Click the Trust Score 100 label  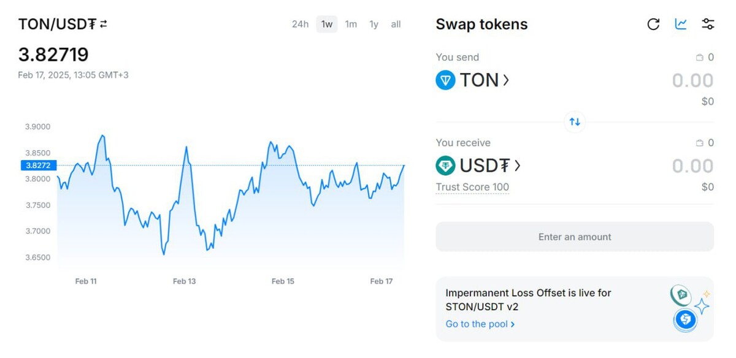(472, 187)
